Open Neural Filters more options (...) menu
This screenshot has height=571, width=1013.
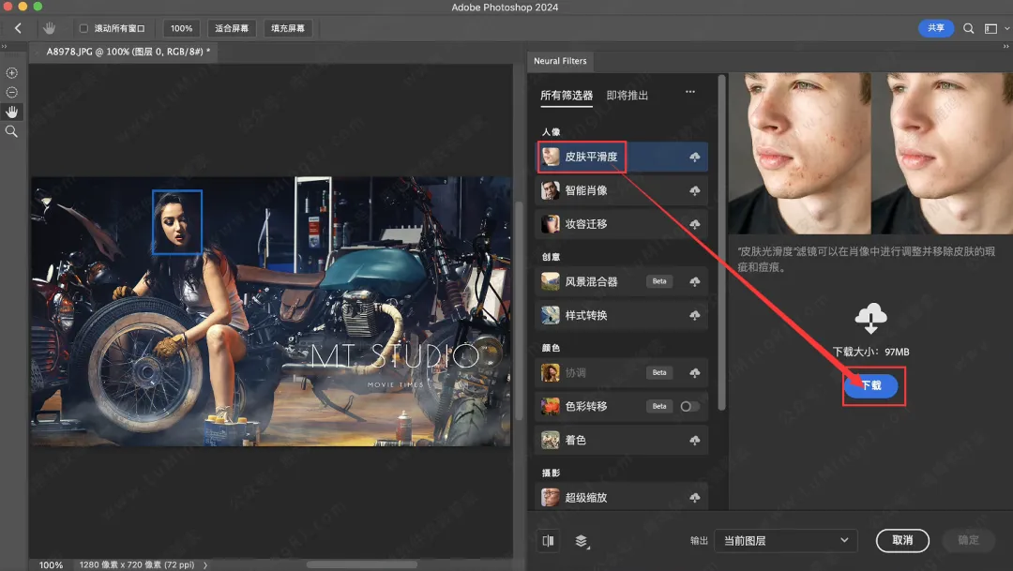point(689,94)
